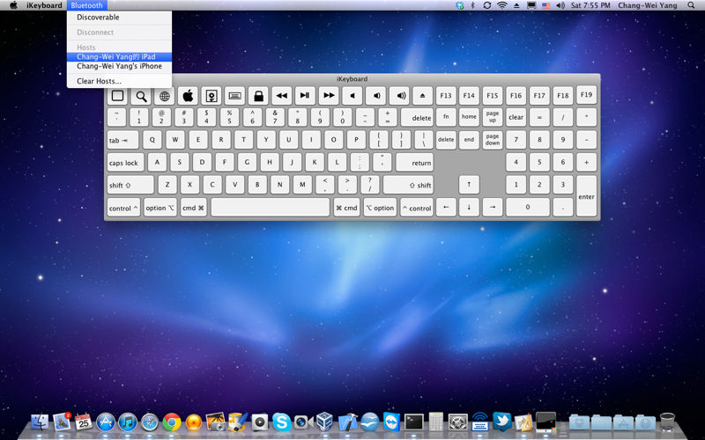Click the left shift key
705x440 pixels.
point(130,185)
